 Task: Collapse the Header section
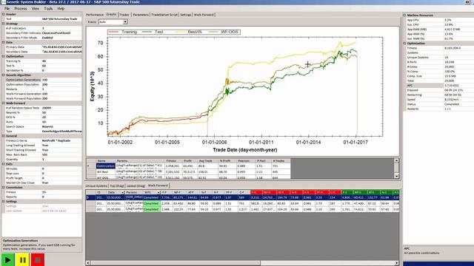click(x=3, y=14)
